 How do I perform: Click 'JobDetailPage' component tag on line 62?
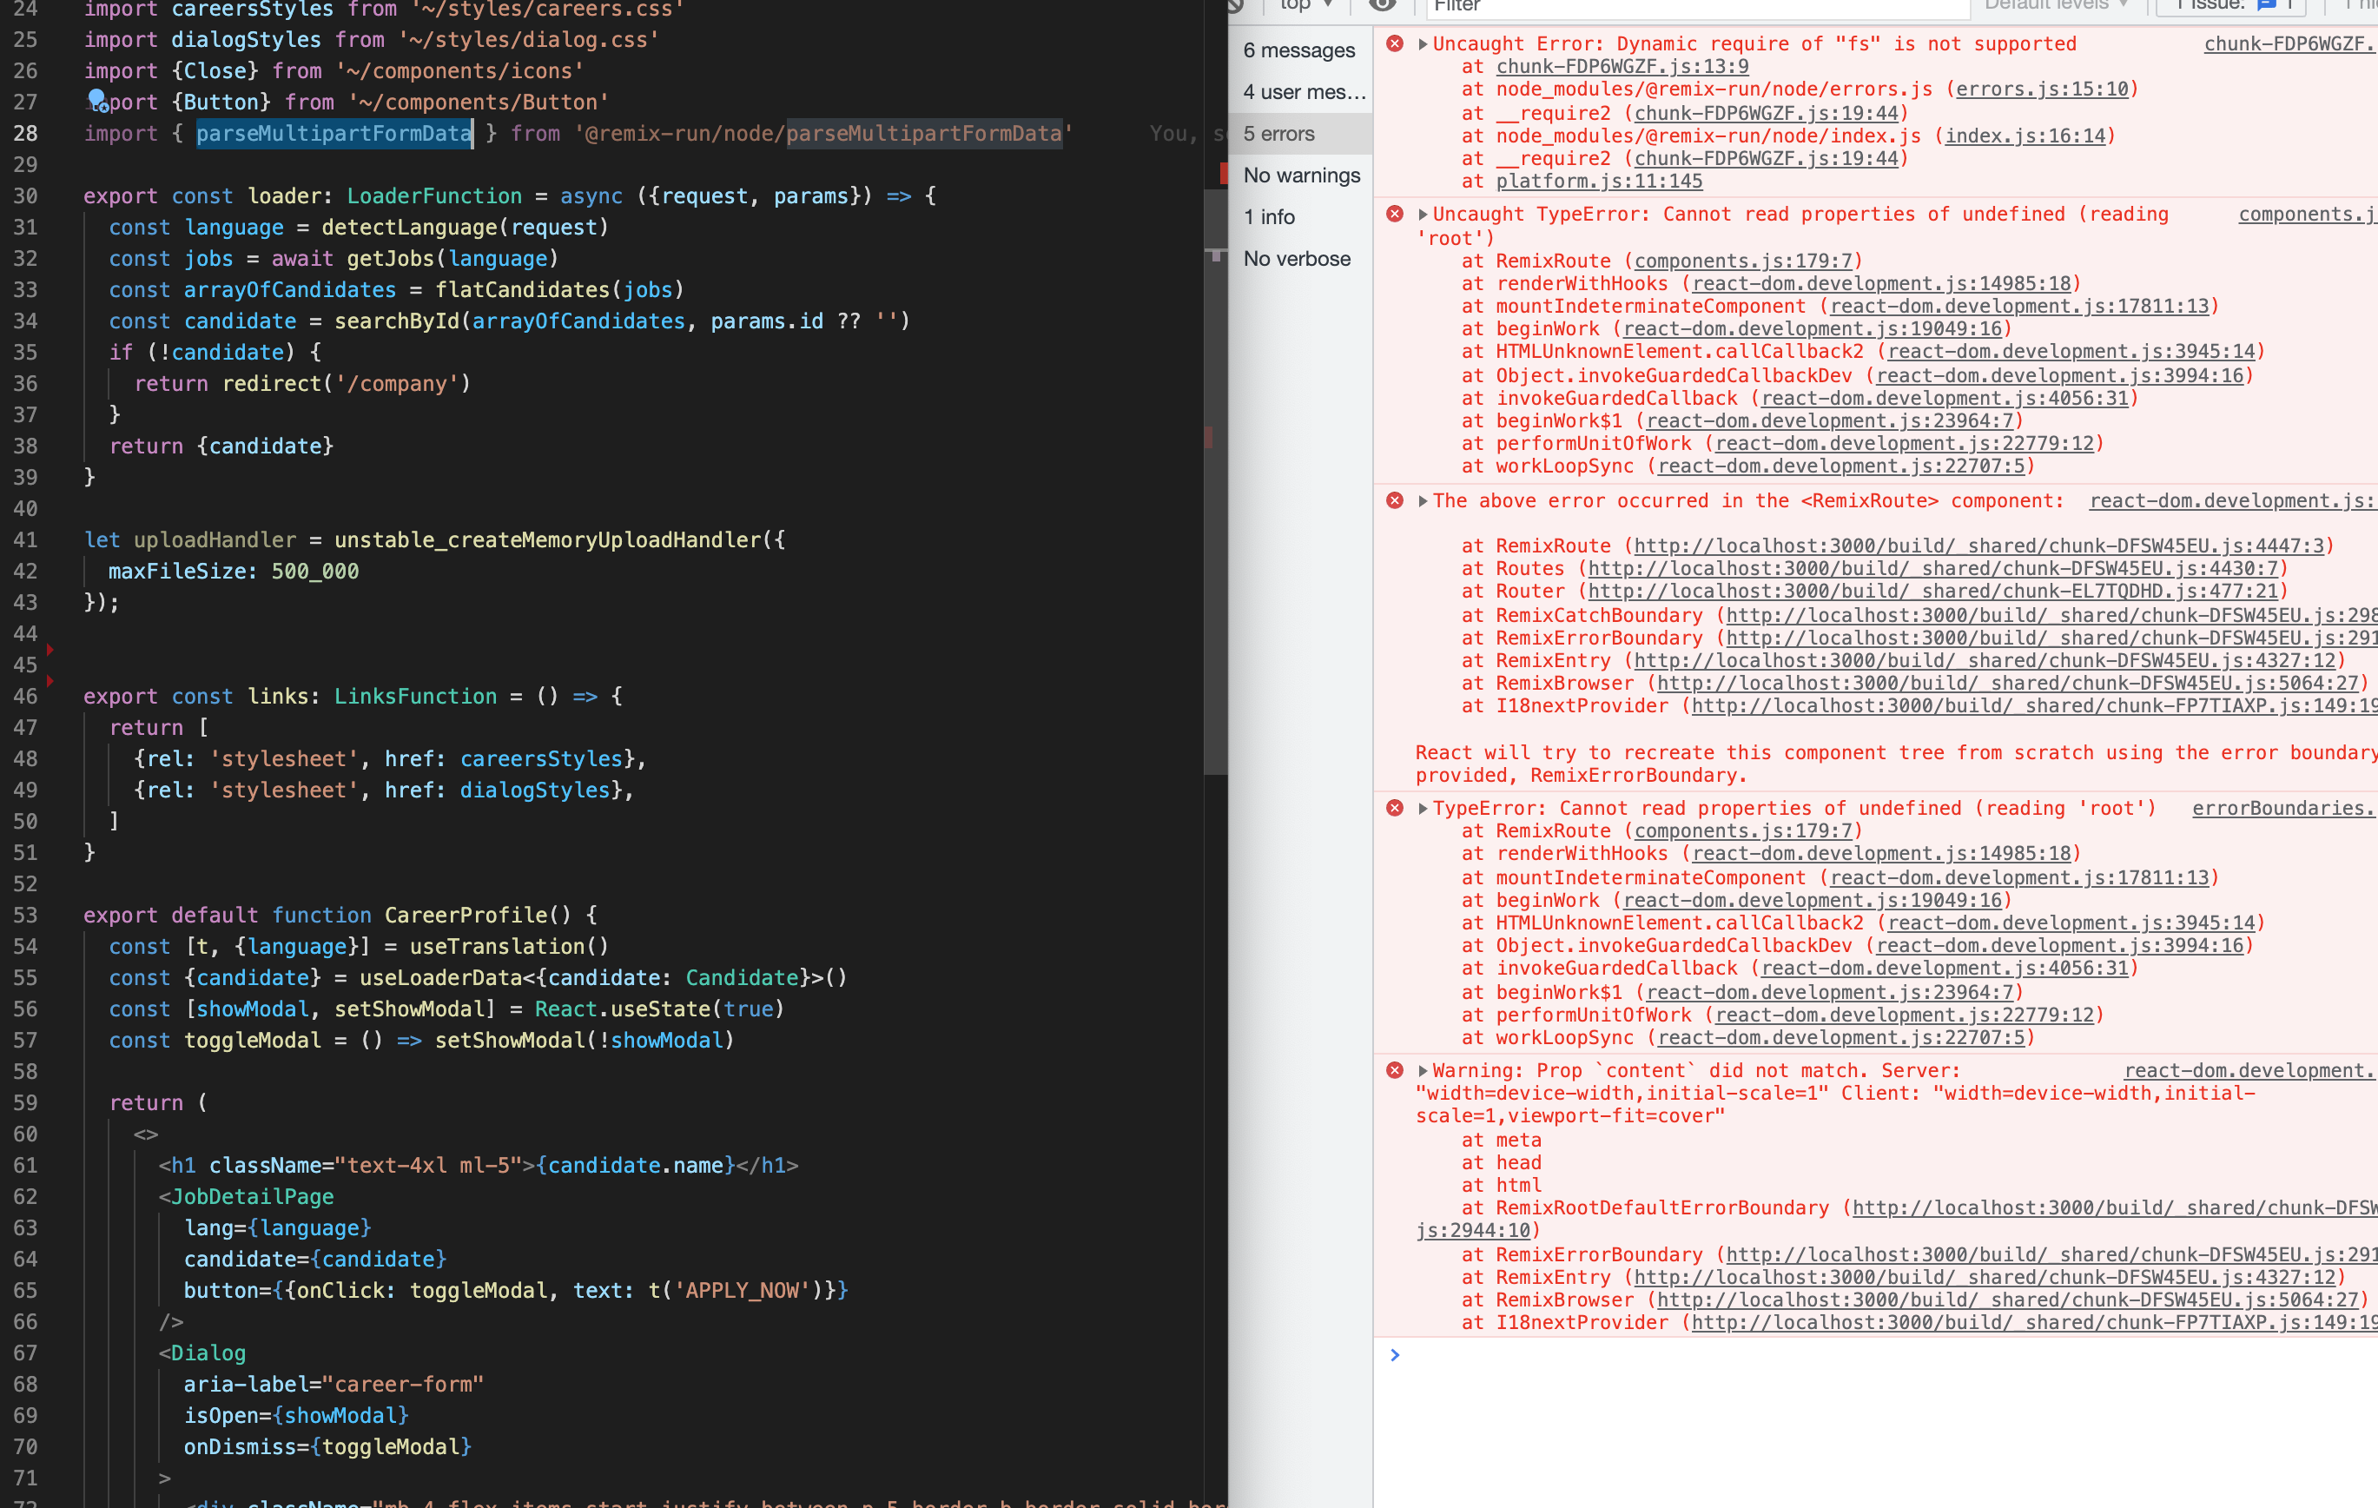[253, 1197]
